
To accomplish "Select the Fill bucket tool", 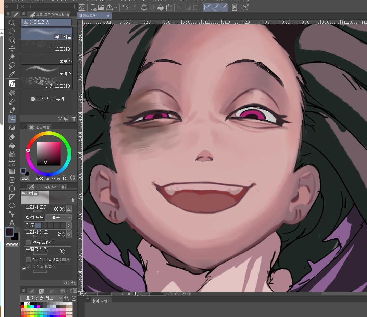I will click(x=12, y=146).
